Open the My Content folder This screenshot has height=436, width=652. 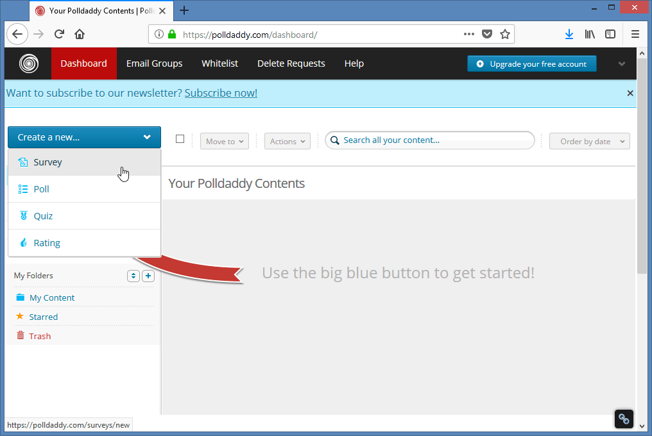(x=52, y=298)
